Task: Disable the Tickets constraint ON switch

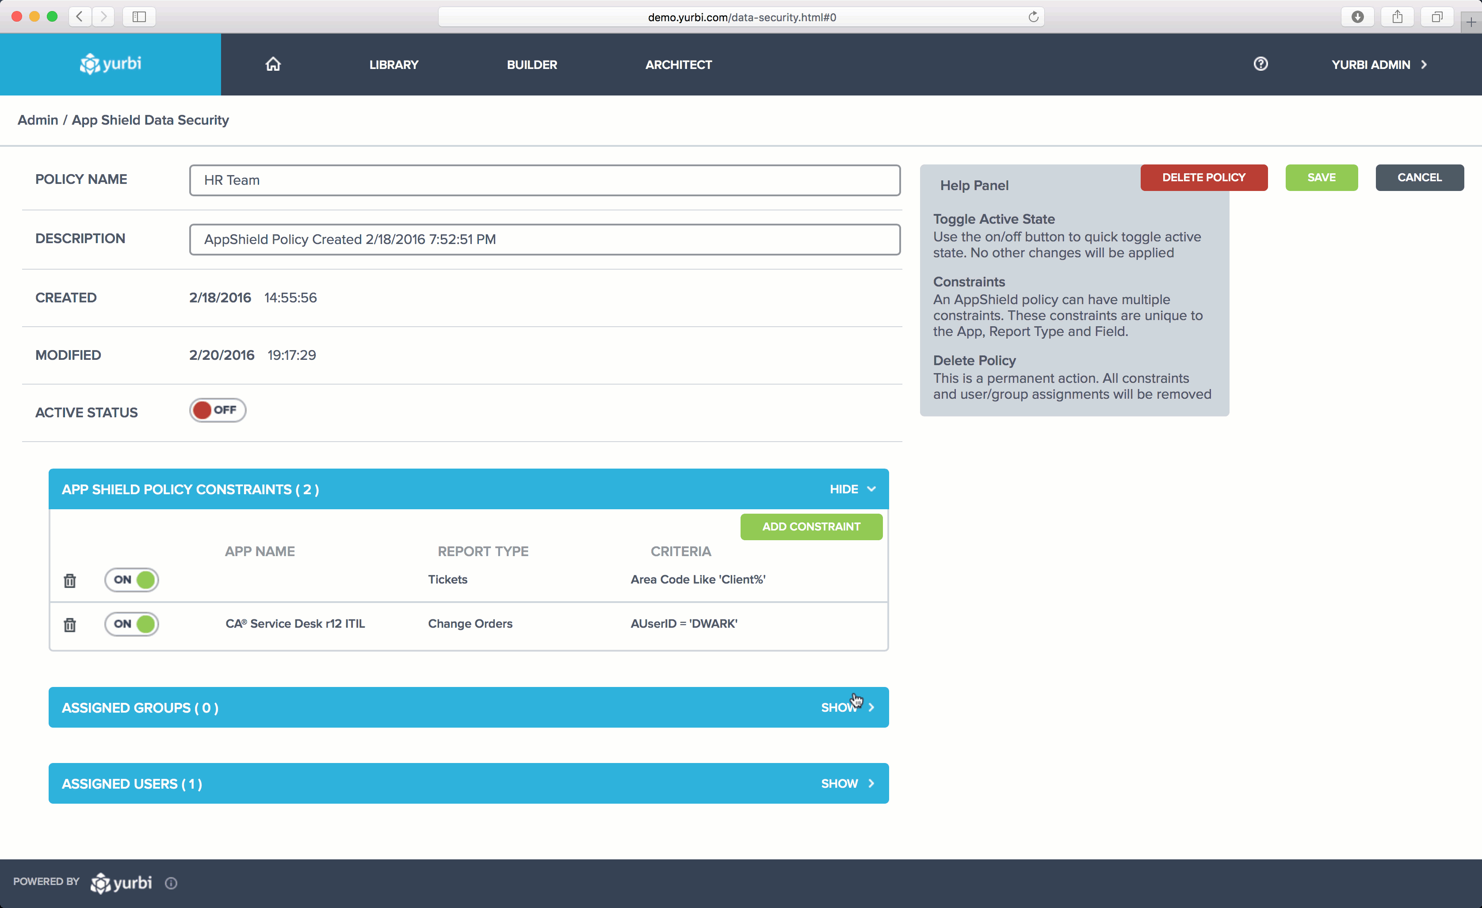Action: [x=131, y=580]
